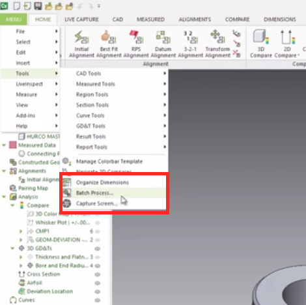Open quick access toolbar customize dropdown
306x305 pixels.
tap(99, 6)
